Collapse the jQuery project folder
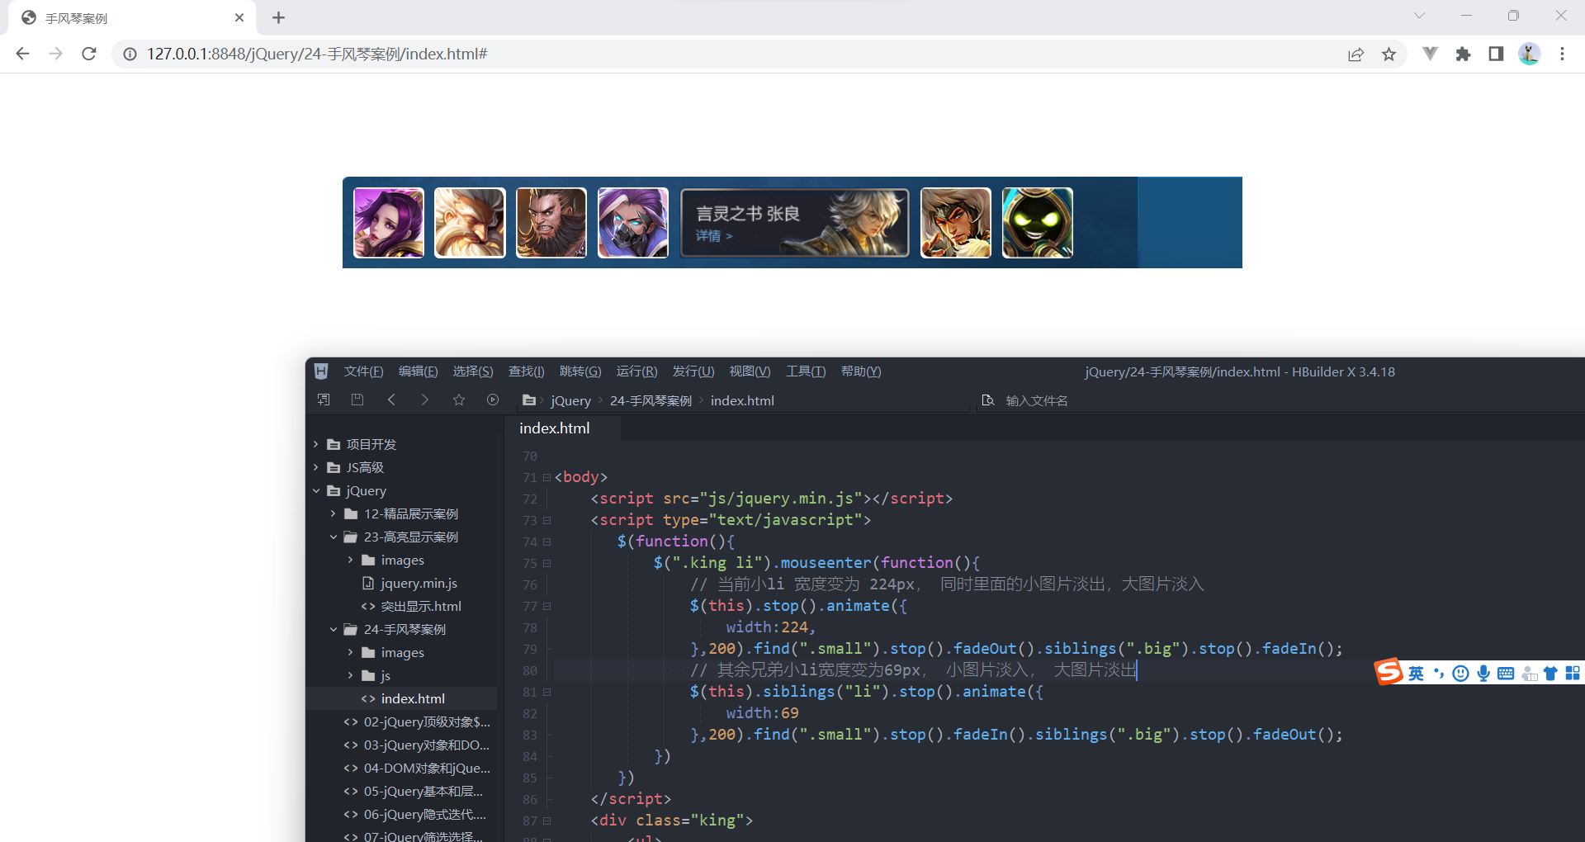 315,490
